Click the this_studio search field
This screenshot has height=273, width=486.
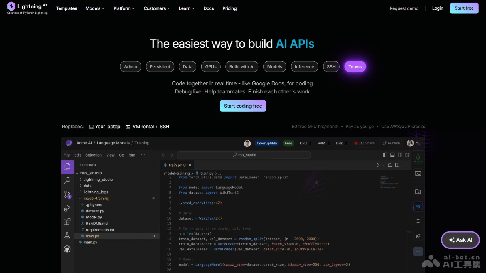245,154
